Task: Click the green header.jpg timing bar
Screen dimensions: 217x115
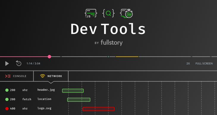Action: (73, 91)
